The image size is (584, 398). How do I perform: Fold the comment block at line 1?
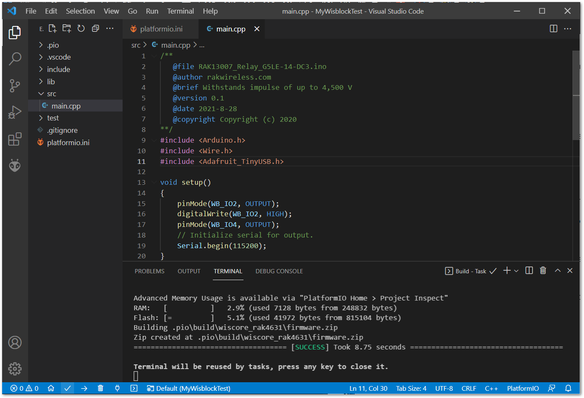click(154, 56)
